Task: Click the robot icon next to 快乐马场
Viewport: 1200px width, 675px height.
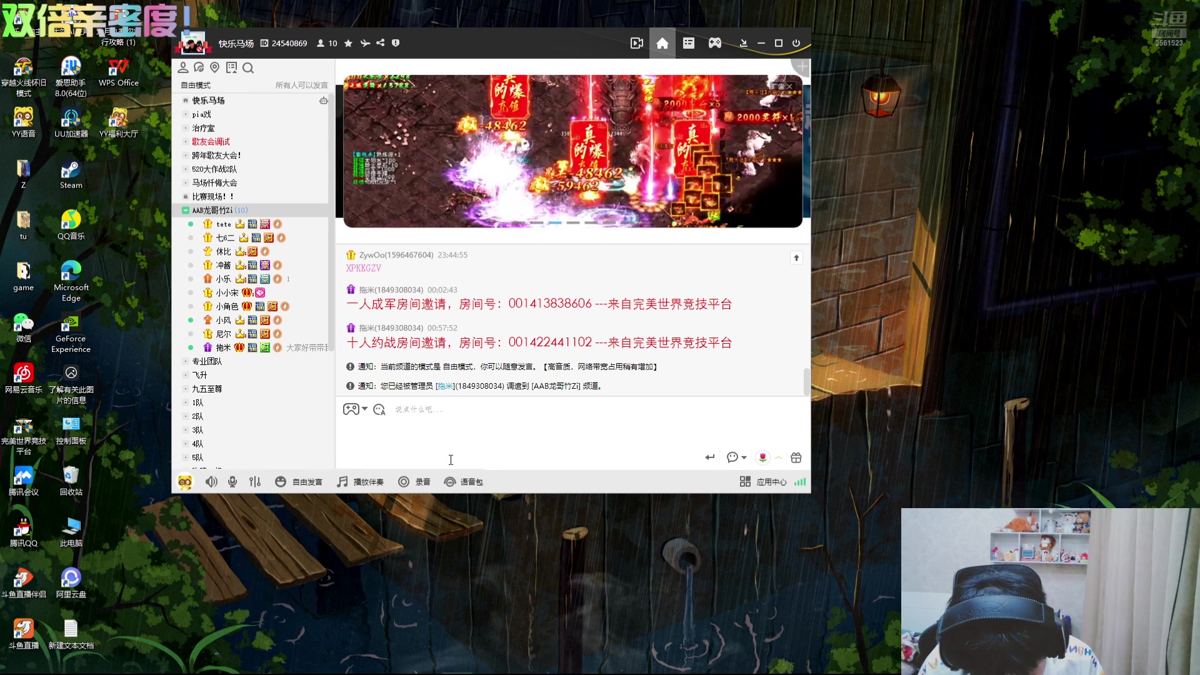Action: point(324,101)
